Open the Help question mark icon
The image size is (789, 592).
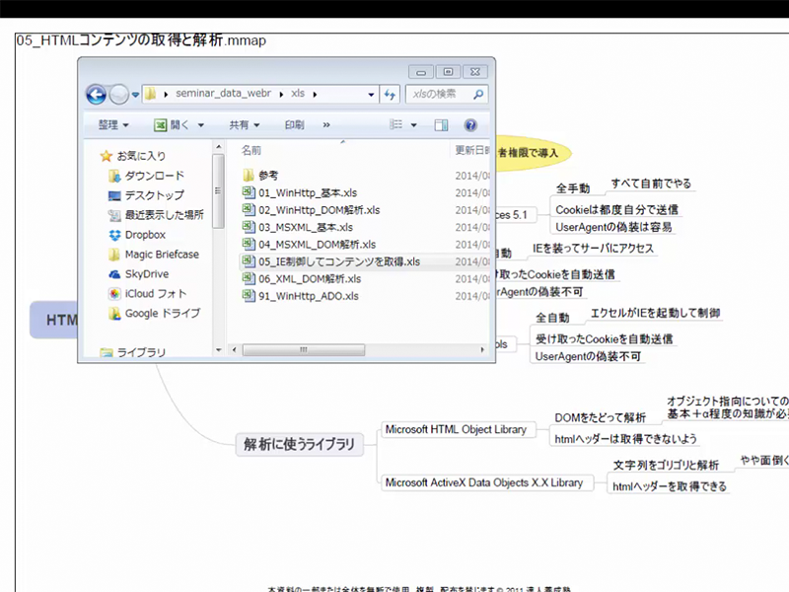click(470, 125)
